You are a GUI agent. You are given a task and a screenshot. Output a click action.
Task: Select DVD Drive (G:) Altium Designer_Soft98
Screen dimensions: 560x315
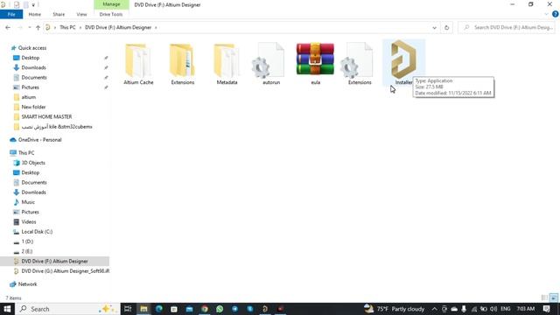[66, 271]
